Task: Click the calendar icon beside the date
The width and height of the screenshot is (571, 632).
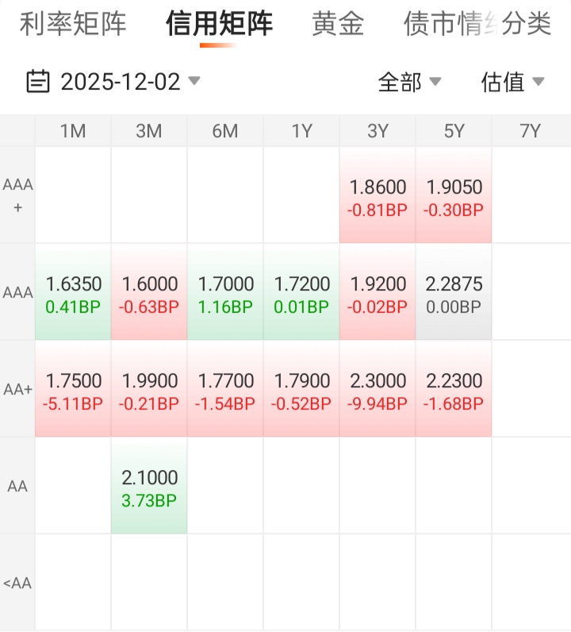Action: pos(38,81)
